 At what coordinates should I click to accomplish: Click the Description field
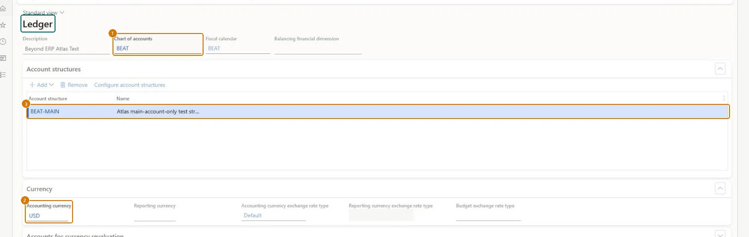[x=66, y=49]
